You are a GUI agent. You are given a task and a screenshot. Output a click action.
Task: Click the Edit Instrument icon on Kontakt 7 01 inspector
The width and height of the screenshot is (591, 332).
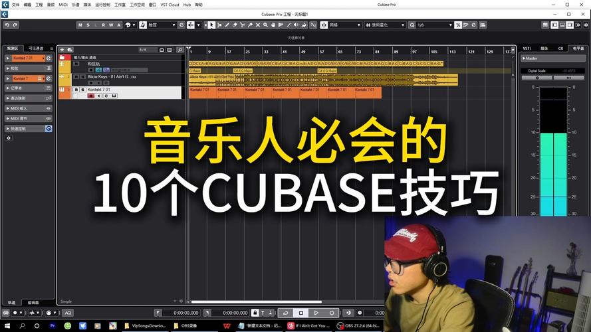pyautogui.click(x=49, y=58)
